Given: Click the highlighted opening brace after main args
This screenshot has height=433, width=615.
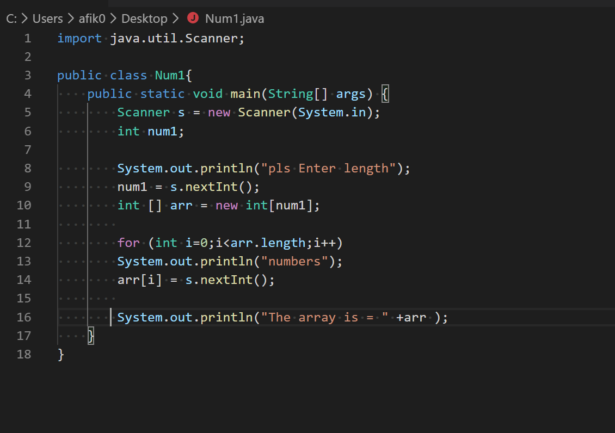Looking at the screenshot, I should (x=385, y=94).
